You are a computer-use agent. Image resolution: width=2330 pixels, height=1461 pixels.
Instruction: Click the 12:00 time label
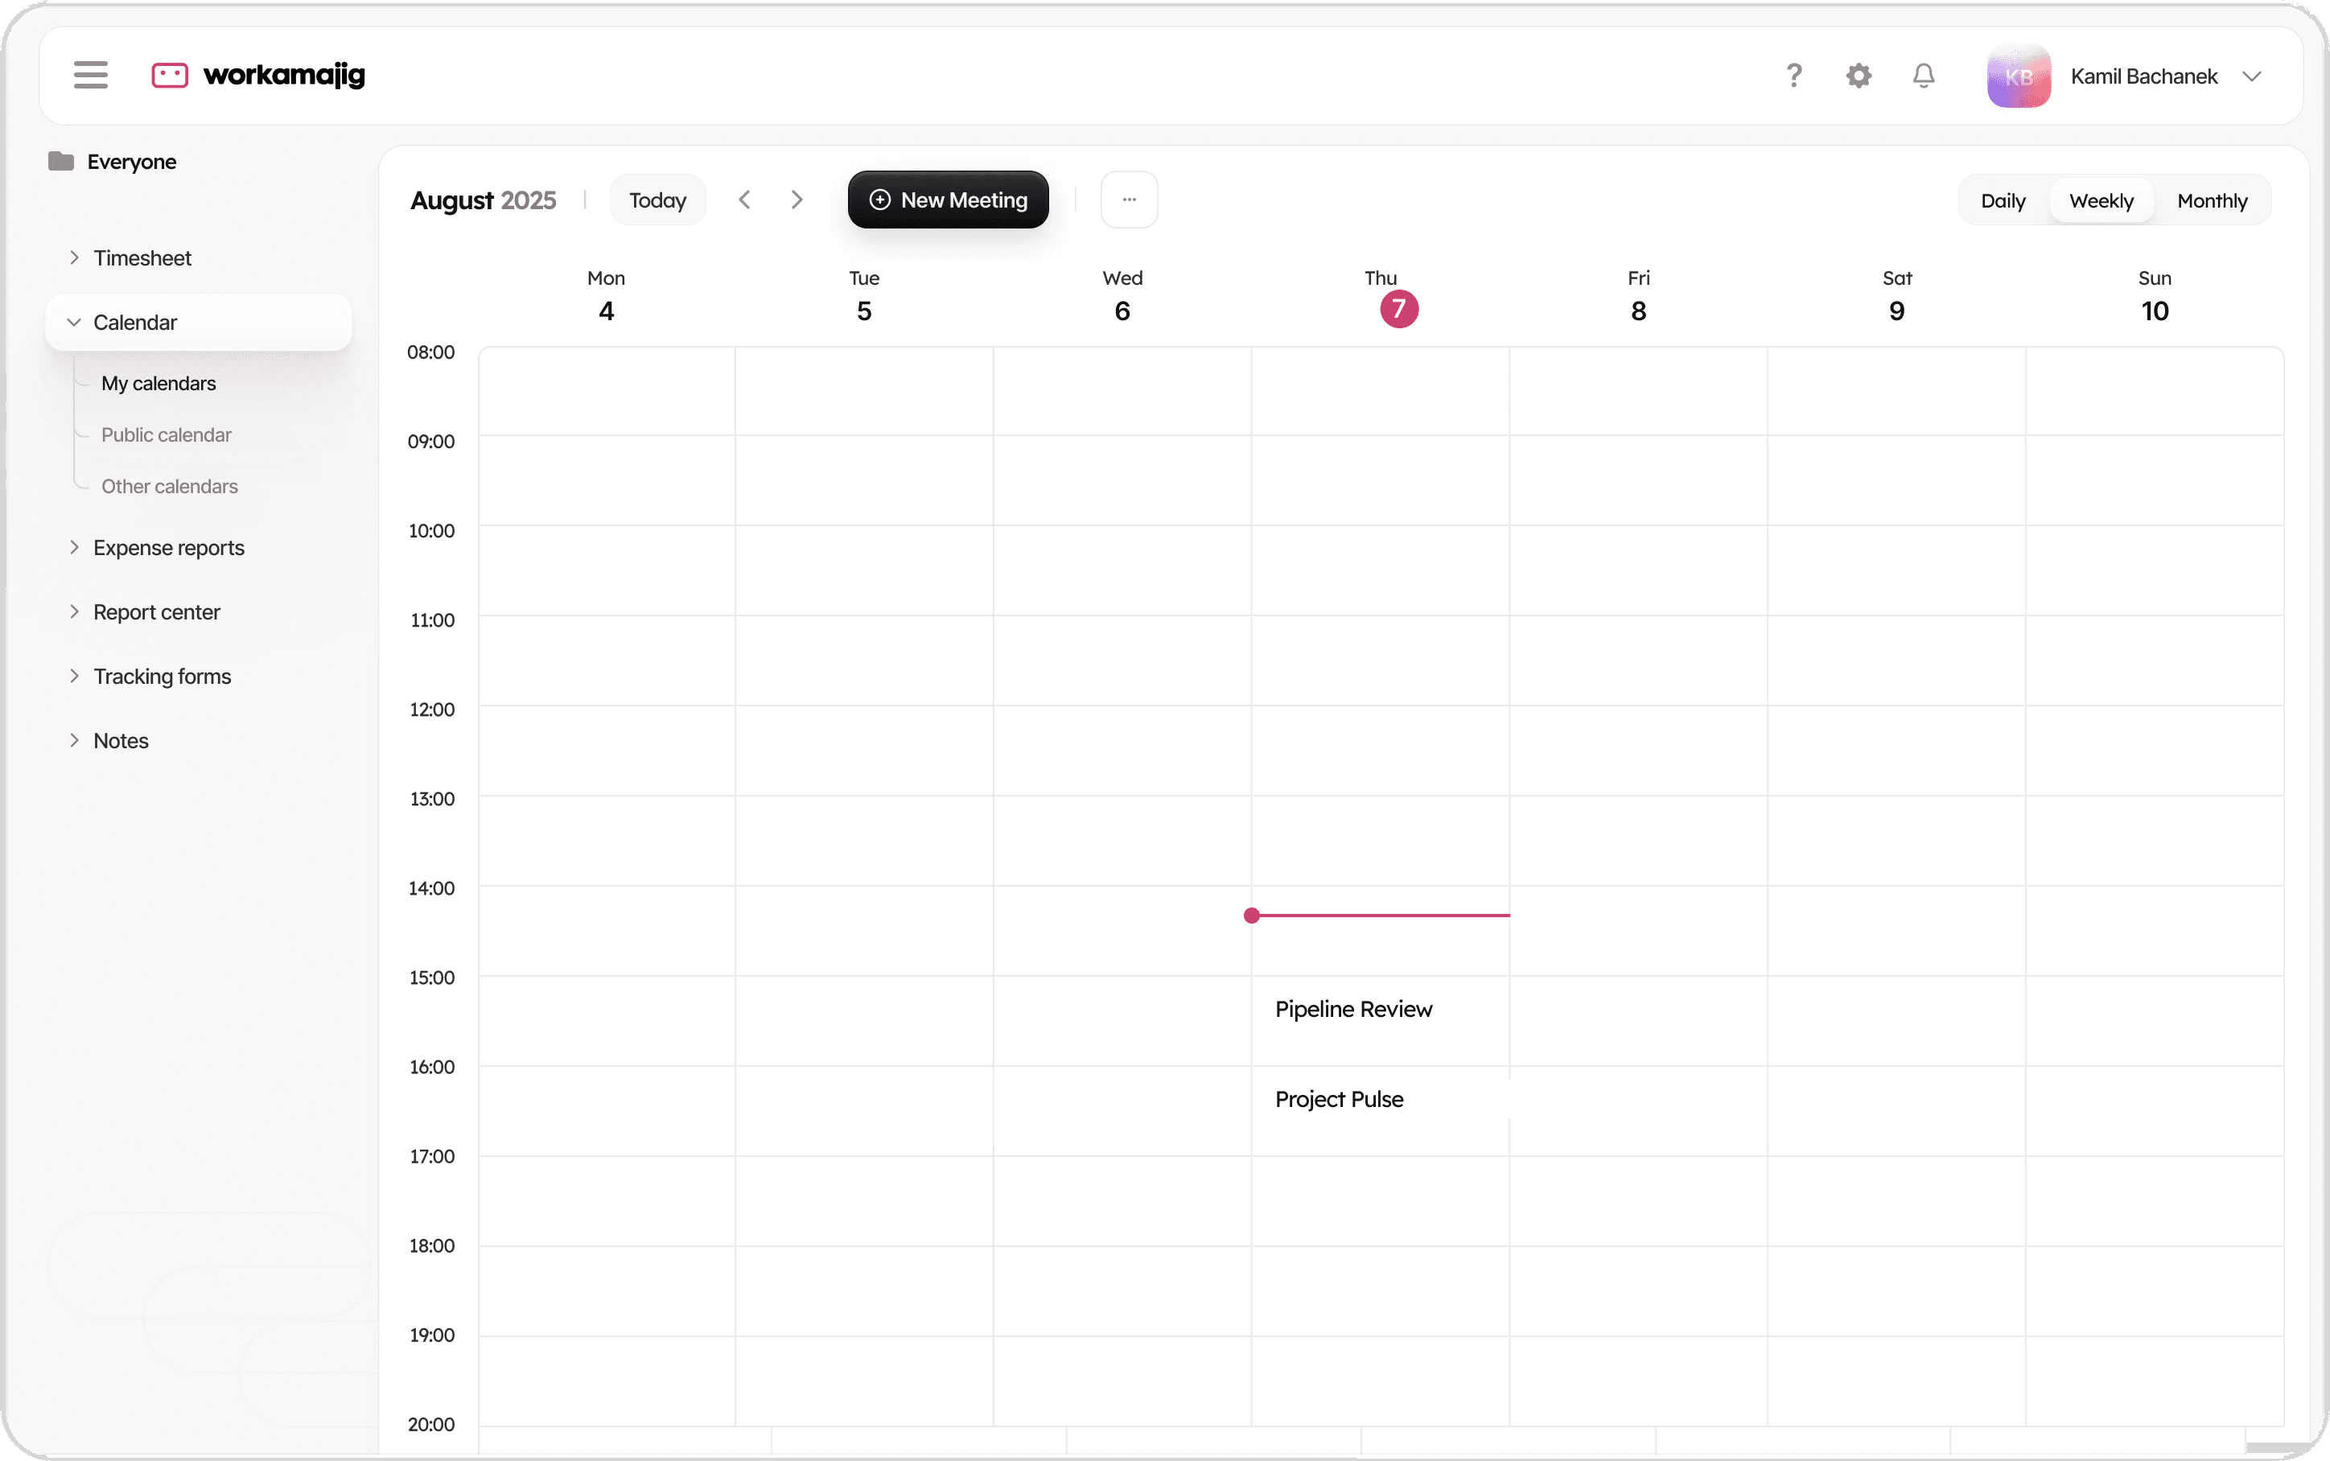tap(432, 710)
